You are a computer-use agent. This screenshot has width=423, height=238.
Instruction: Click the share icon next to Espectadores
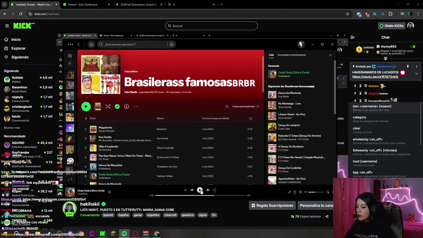point(327,217)
